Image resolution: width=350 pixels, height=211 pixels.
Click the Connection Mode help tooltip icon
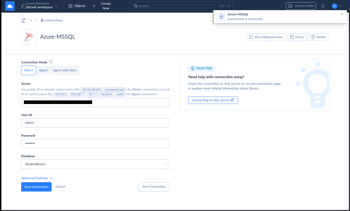tap(51, 62)
